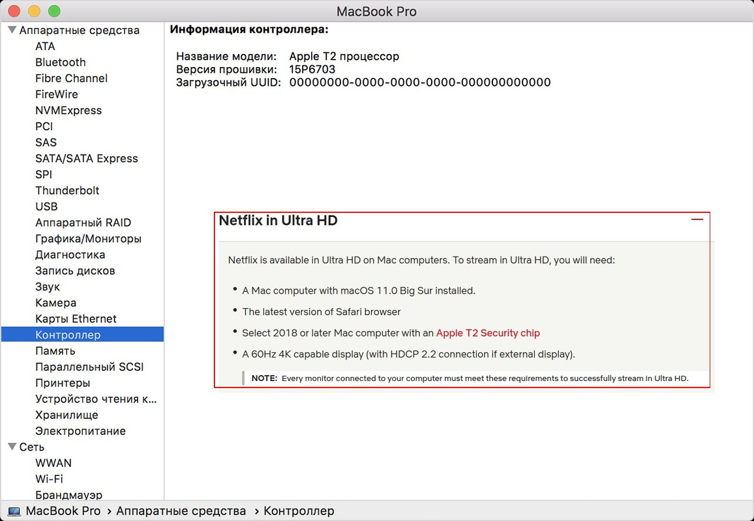Select SPI in the hardware list
754x521 pixels.
coord(43,175)
